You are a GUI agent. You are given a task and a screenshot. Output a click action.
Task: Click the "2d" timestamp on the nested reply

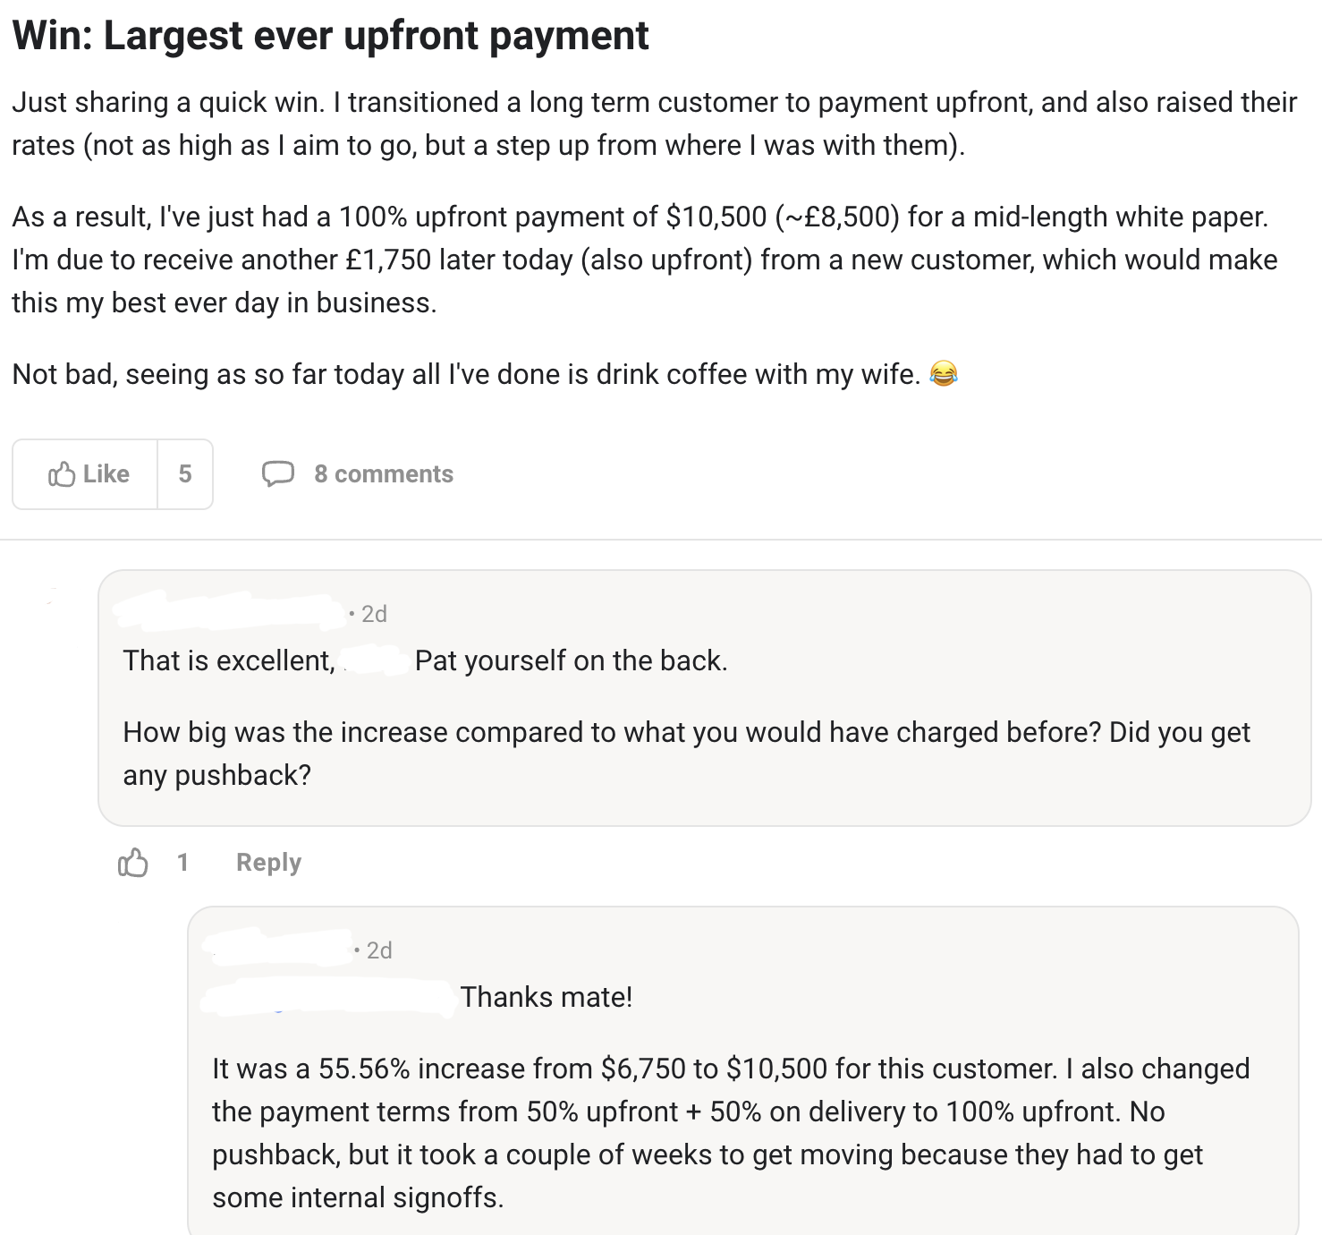(x=379, y=950)
